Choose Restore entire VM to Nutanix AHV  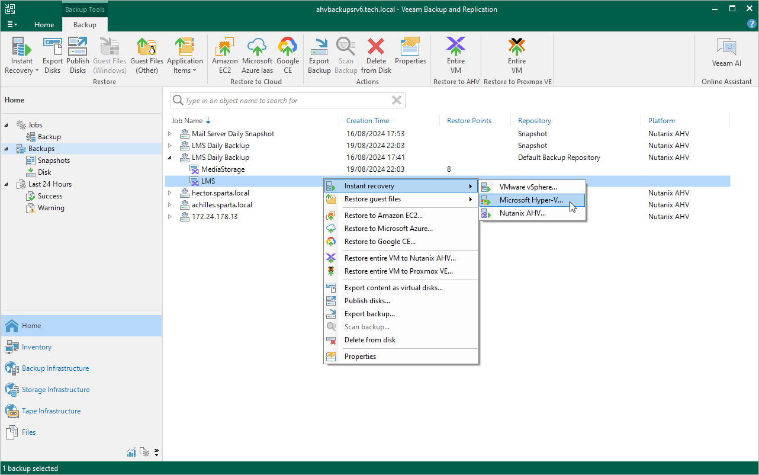click(x=401, y=258)
